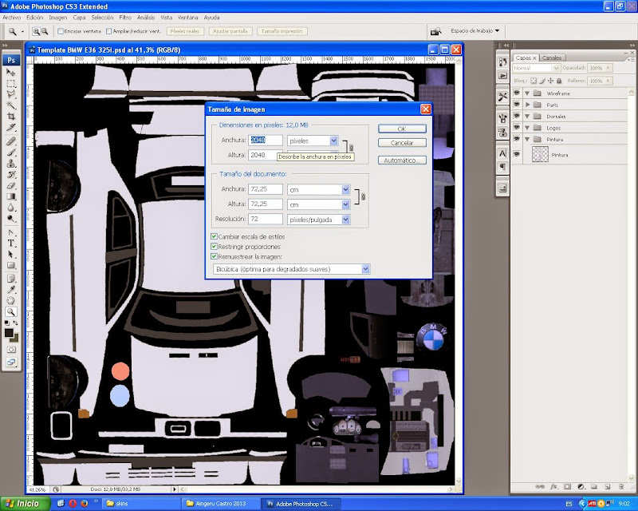Hide the Logos layer group
The image size is (638, 511).
click(517, 127)
